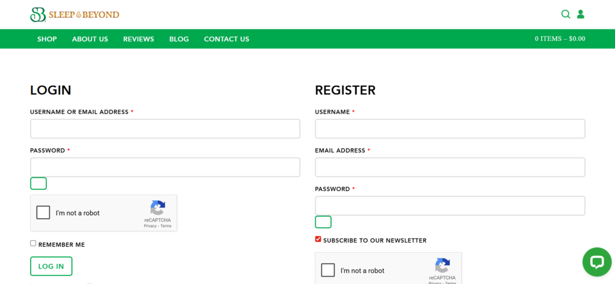Open the Shop menu

coord(47,39)
